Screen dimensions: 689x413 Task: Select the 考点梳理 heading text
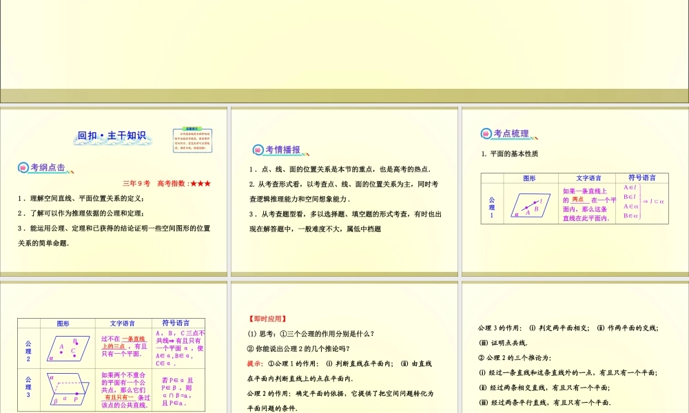pos(511,134)
